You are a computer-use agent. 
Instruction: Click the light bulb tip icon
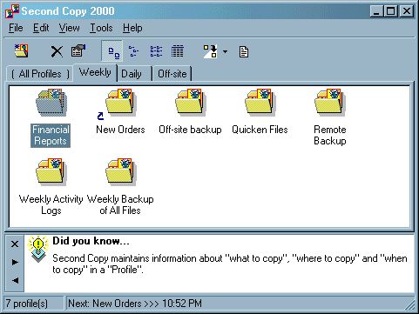[38, 250]
